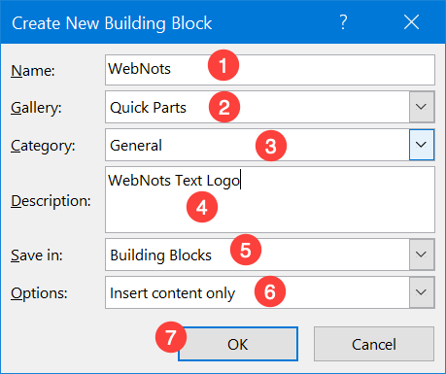Click the Building Blocks save location box
Viewport: 446px width, 374px height.
pyautogui.click(x=257, y=255)
